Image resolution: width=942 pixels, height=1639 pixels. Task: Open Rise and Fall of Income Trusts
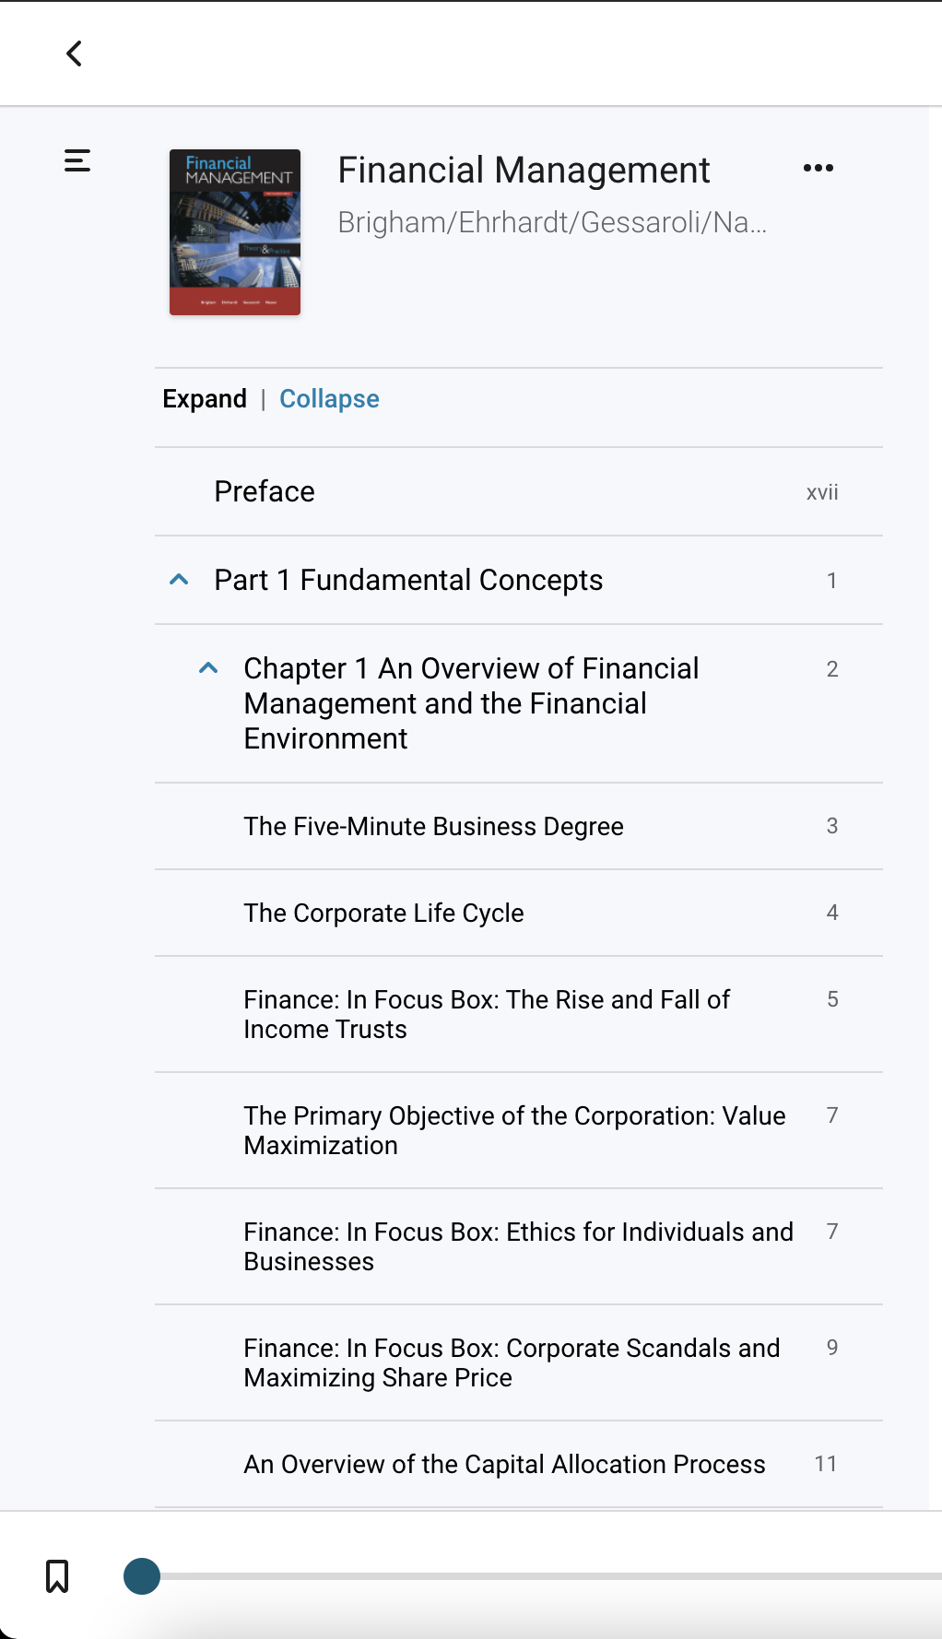pos(519,1014)
